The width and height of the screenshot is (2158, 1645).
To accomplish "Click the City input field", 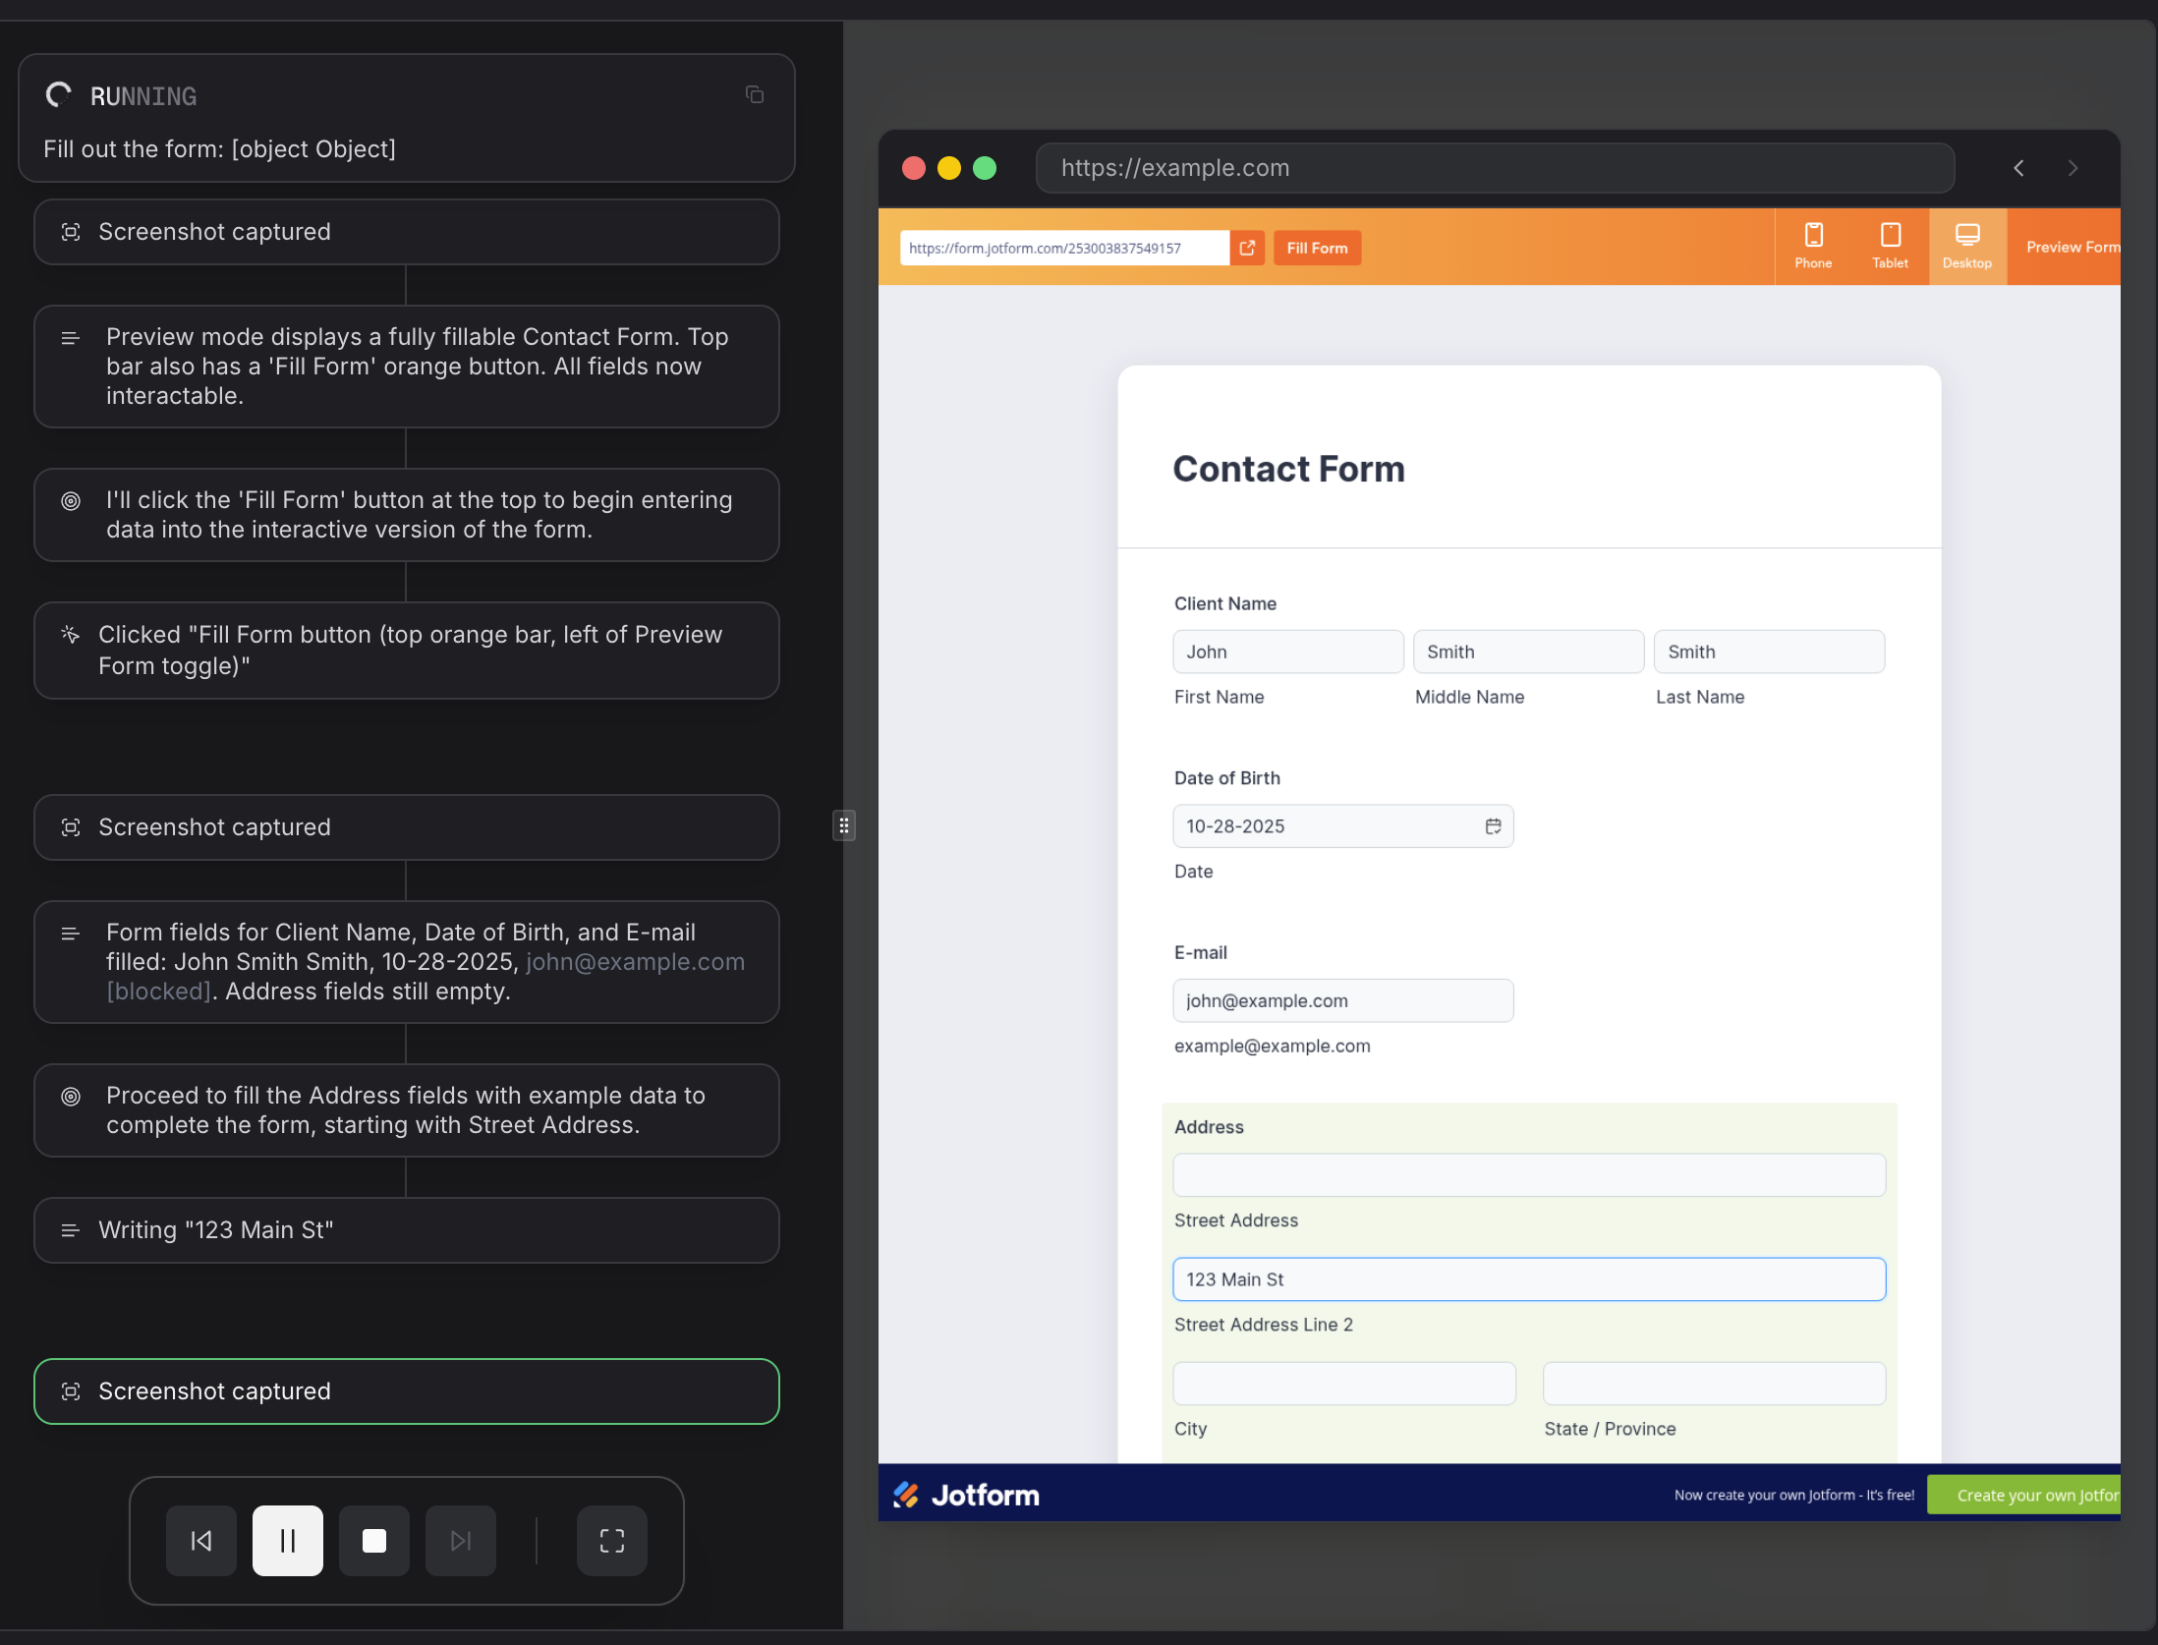I will pyautogui.click(x=1343, y=1384).
